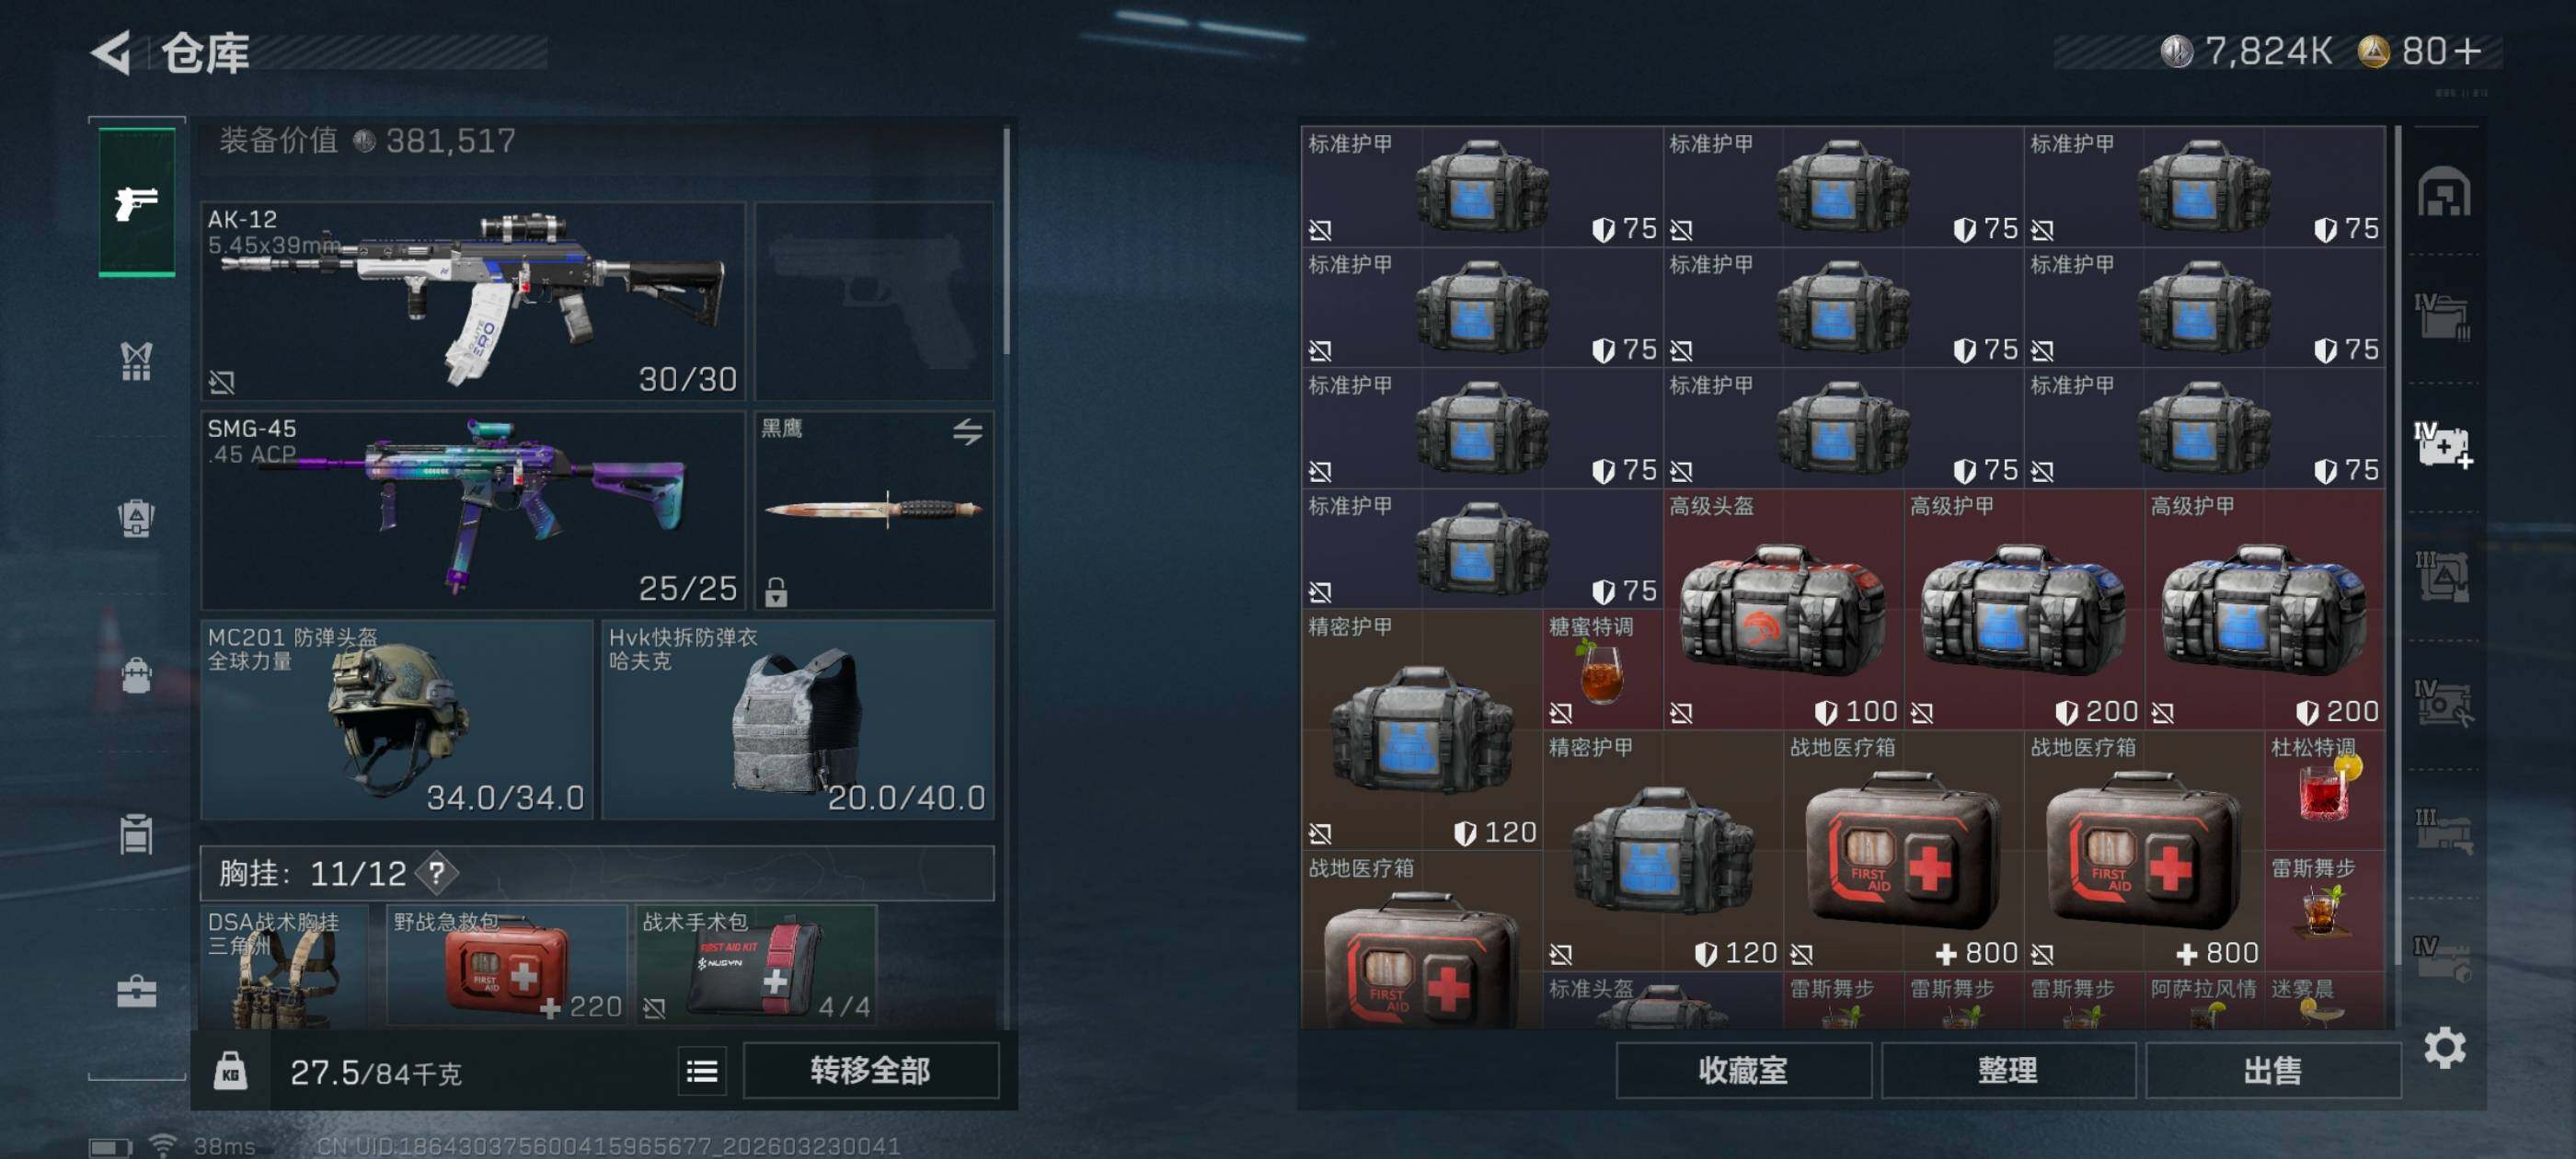Open the list view icon beside 转移全部

[x=702, y=1072]
